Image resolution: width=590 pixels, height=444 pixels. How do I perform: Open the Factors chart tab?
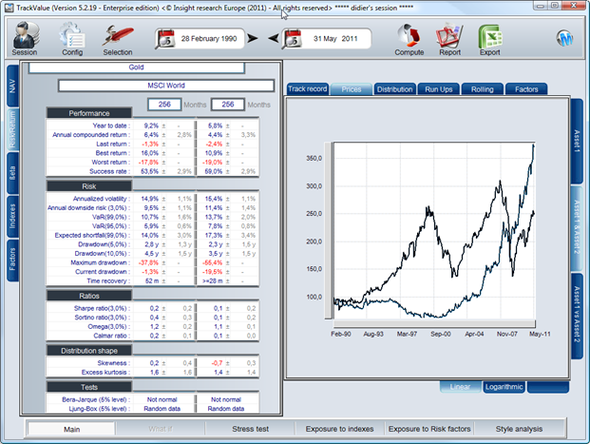click(x=526, y=89)
